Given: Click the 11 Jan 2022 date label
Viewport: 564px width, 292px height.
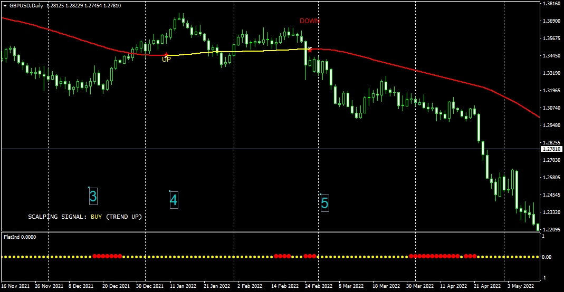Looking at the screenshot, I should 183,286.
